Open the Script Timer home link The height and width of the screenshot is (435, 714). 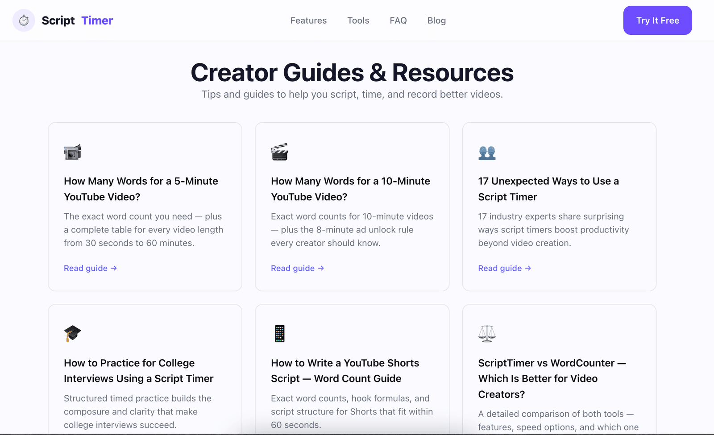click(63, 21)
